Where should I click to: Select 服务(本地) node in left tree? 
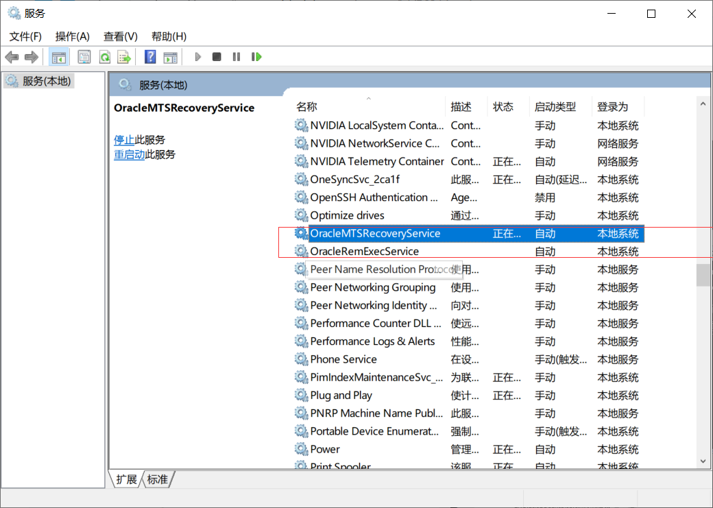coord(38,82)
